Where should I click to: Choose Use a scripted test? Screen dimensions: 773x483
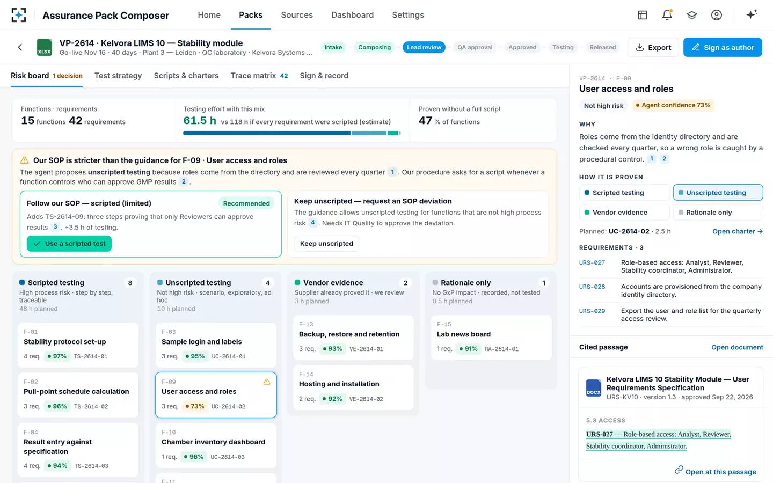69,244
